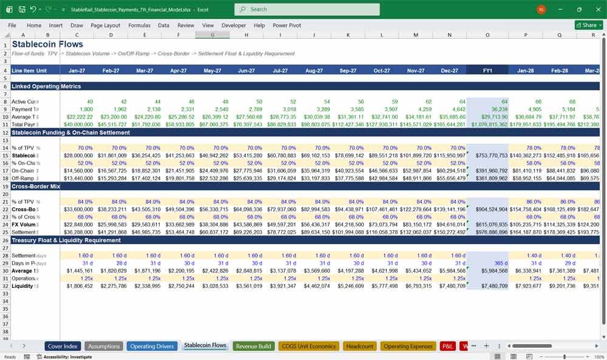The height and width of the screenshot is (360, 607).
Task: Open the Draw ribbon tab
Action: (x=76, y=25)
